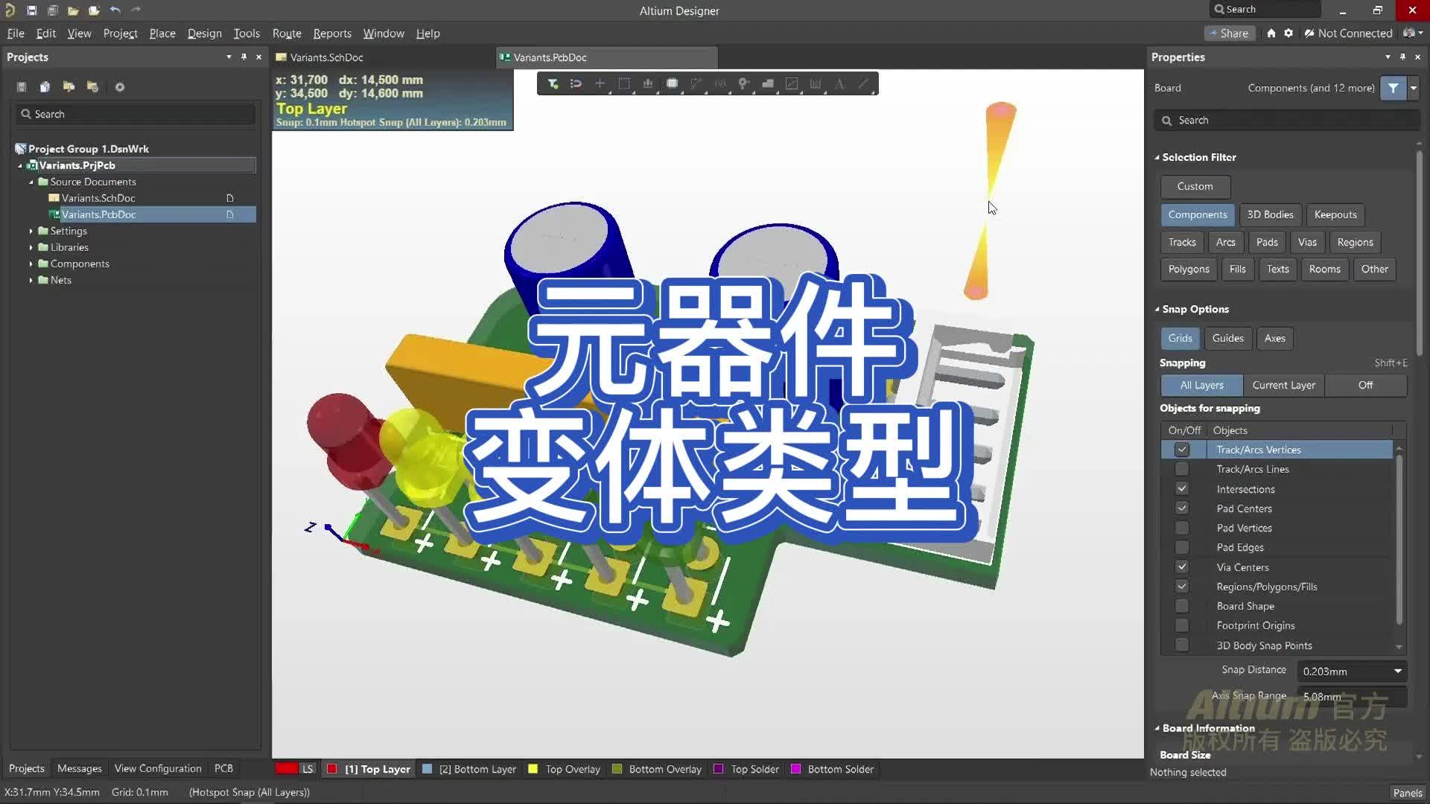Select the selection filter icon in PCB toolbar
The width and height of the screenshot is (1430, 804).
pos(553,83)
